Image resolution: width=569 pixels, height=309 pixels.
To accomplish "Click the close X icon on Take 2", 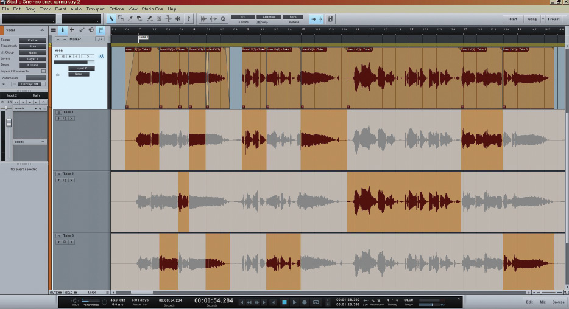I will tap(71, 180).
